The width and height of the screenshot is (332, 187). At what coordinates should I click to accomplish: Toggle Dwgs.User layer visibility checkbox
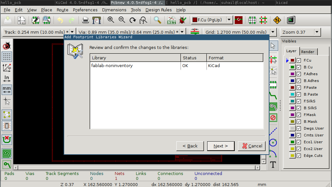299,128
